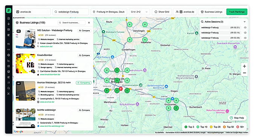This screenshot has width=260, height=139.
Task: Click the Top 10 legend color dot
Action: (x=198, y=127)
